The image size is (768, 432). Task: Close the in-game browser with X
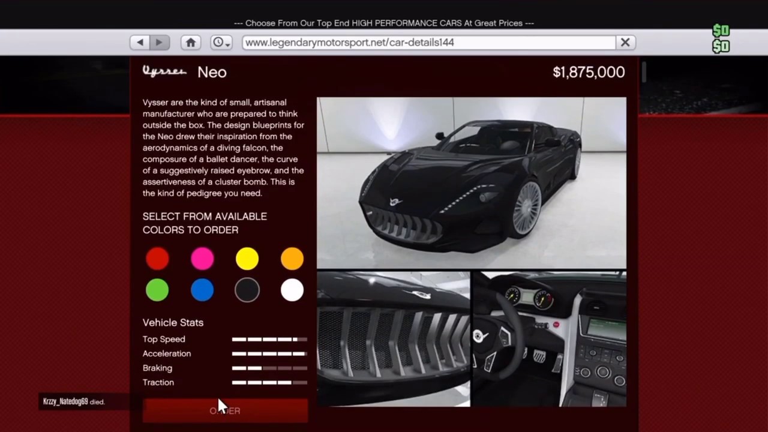tap(625, 42)
